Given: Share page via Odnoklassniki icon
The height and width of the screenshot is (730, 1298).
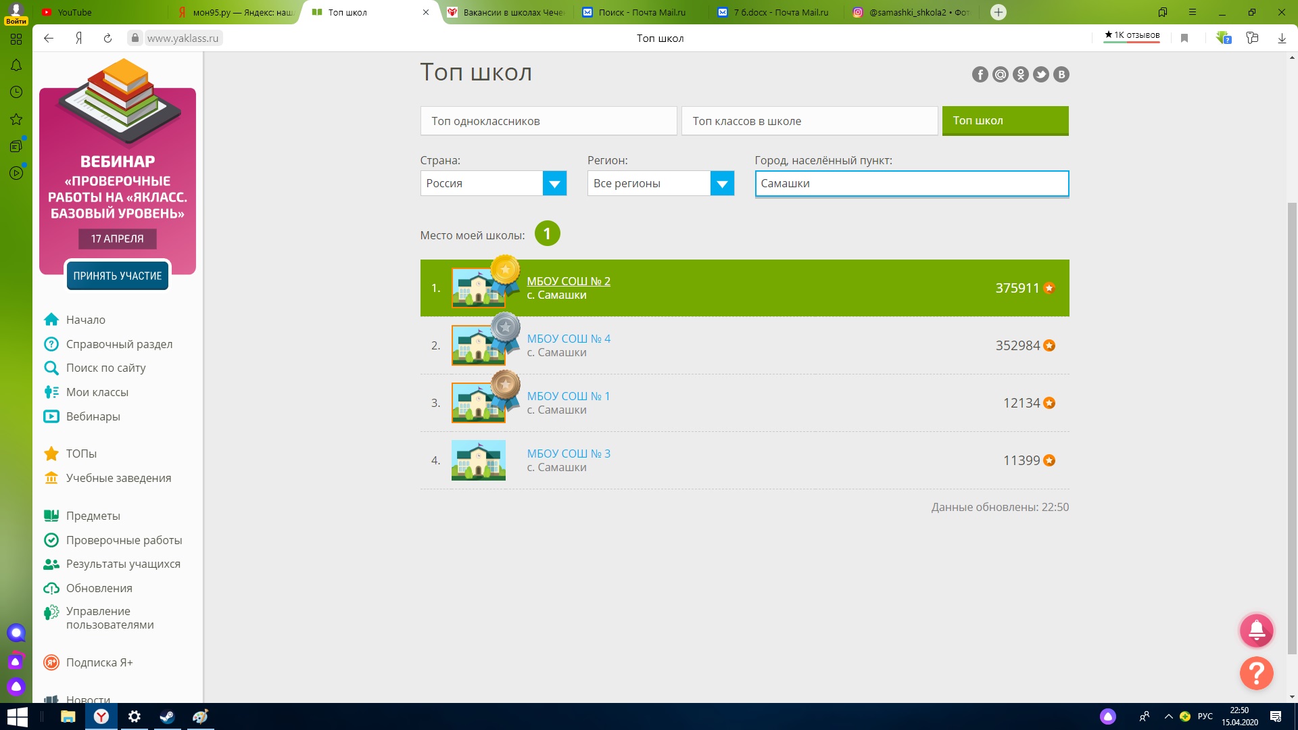Looking at the screenshot, I should 1020,75.
